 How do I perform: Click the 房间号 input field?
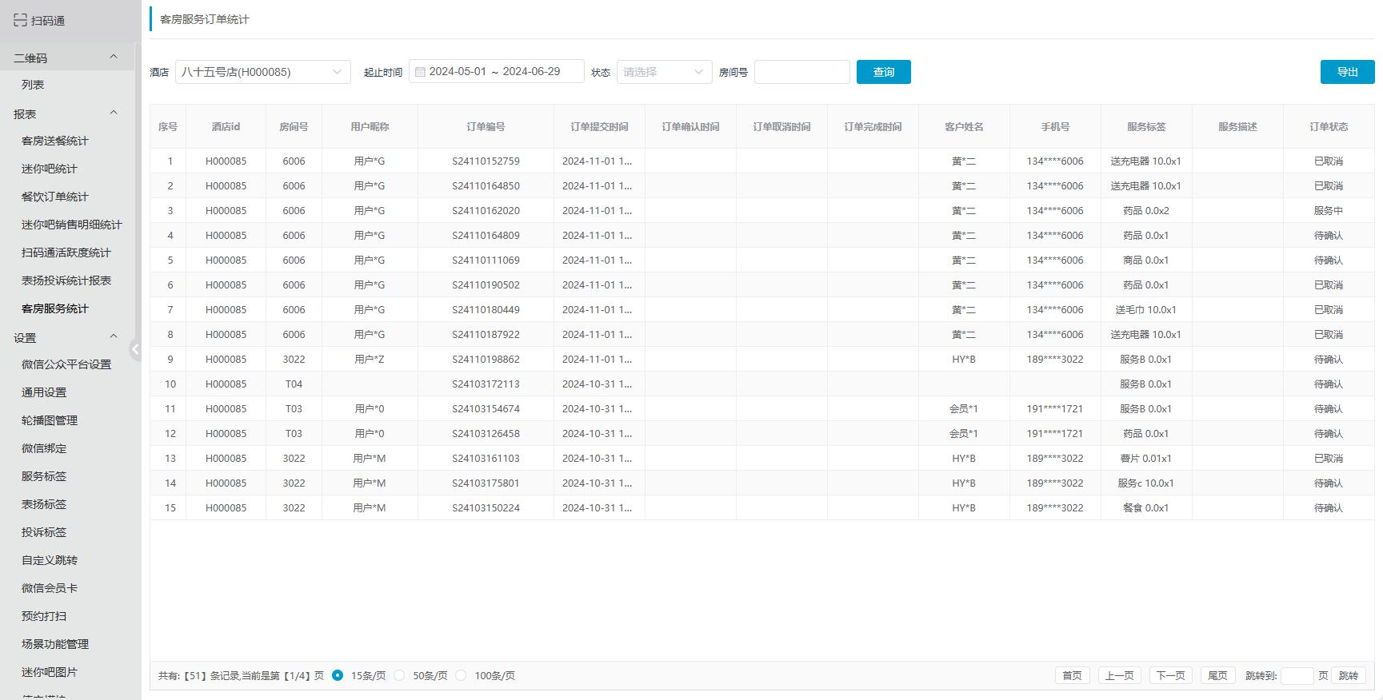pyautogui.click(x=801, y=72)
